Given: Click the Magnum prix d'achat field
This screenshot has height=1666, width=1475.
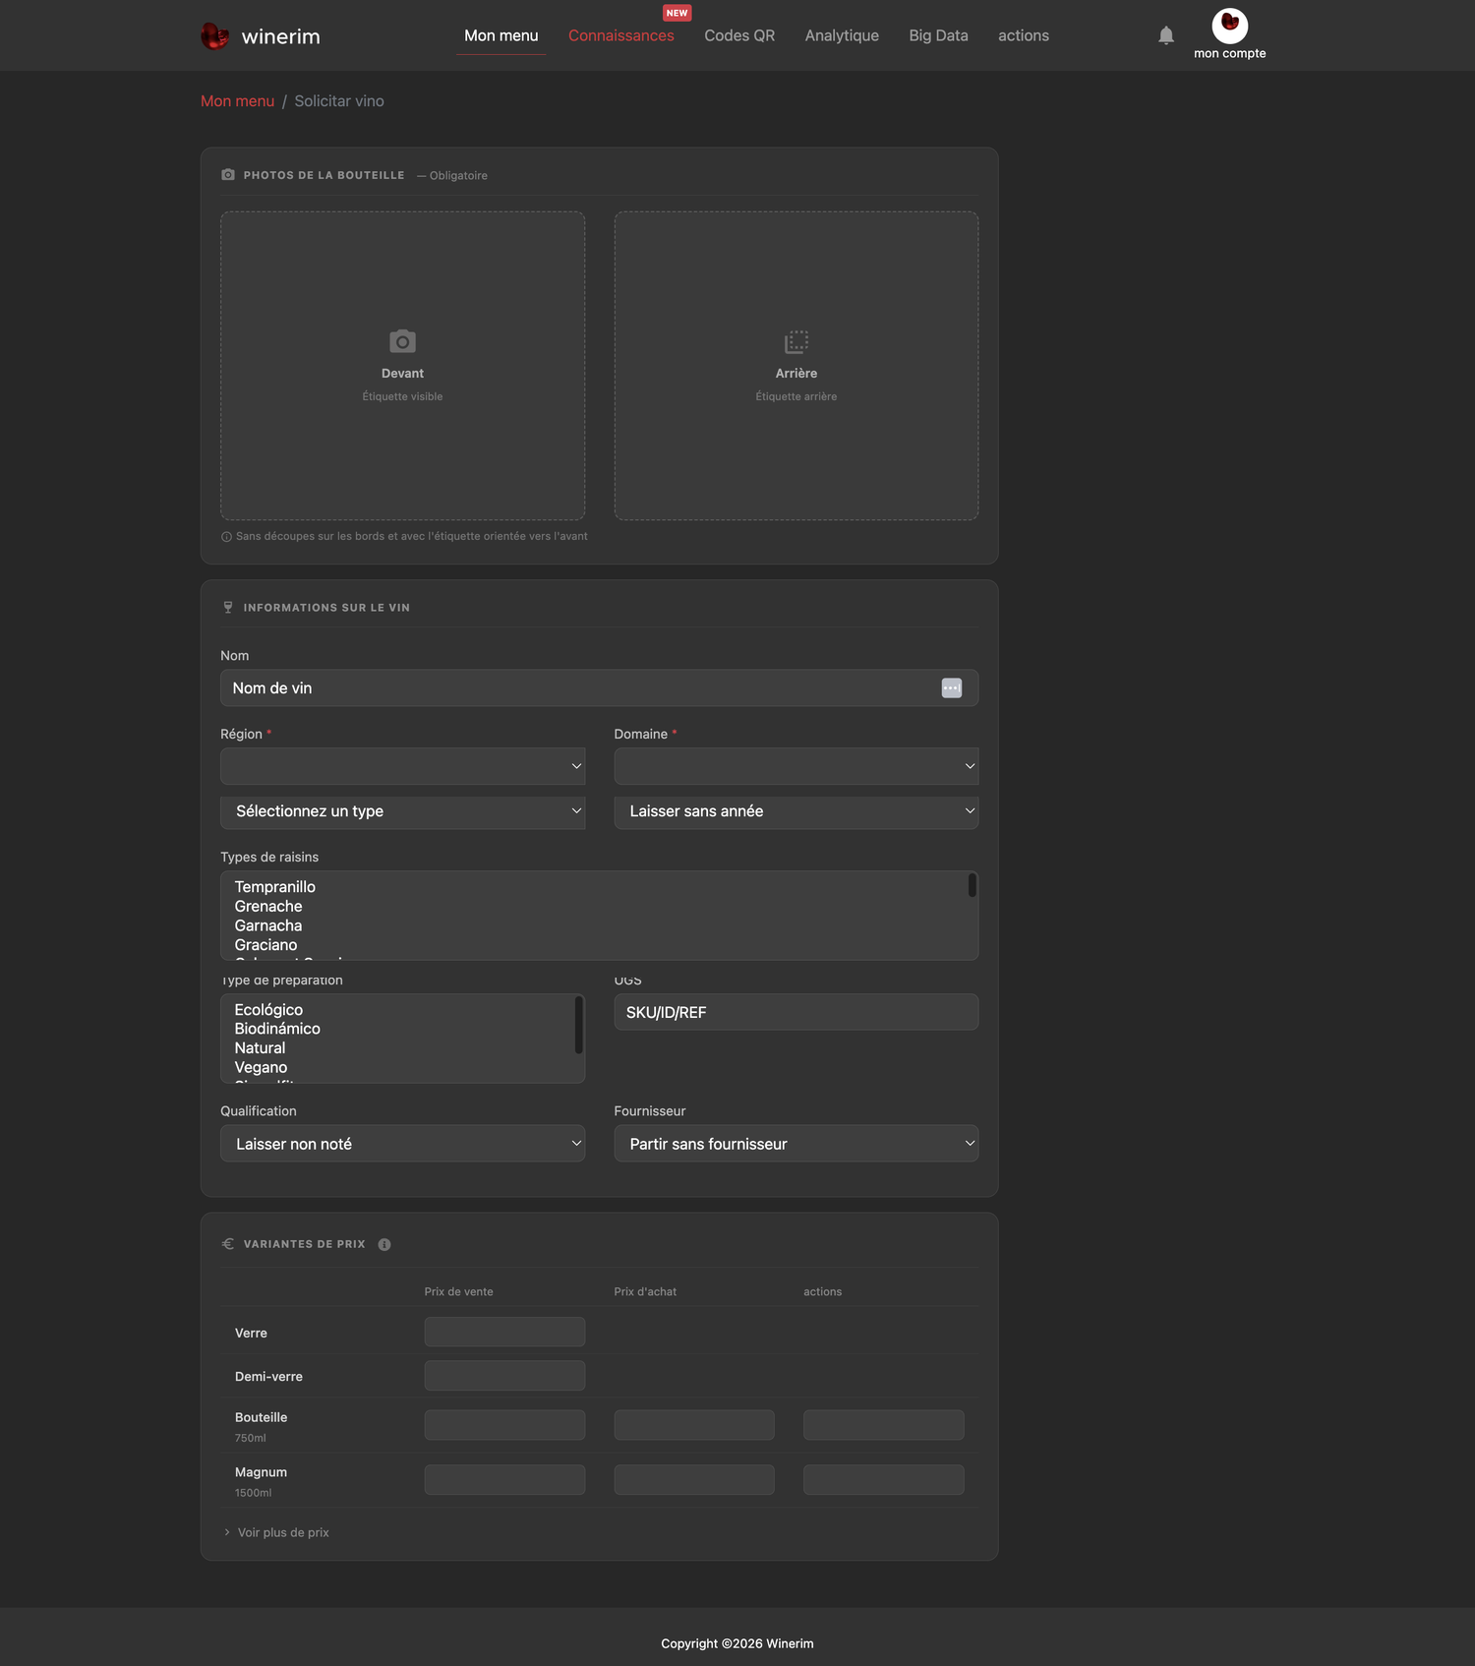Looking at the screenshot, I should 694,1480.
